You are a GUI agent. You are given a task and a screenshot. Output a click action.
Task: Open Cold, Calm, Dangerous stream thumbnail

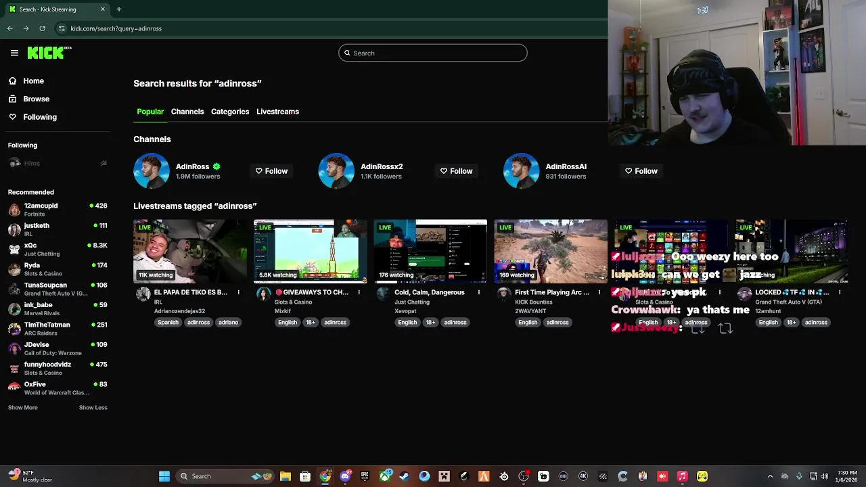coord(430,251)
